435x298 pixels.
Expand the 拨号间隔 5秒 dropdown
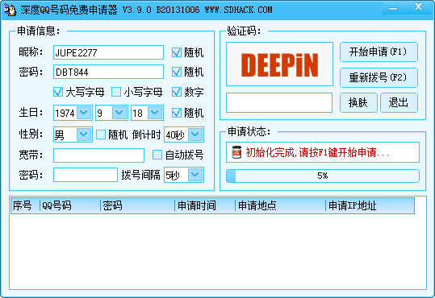195,175
